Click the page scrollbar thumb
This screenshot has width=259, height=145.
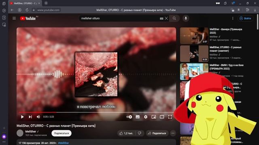[257, 22]
